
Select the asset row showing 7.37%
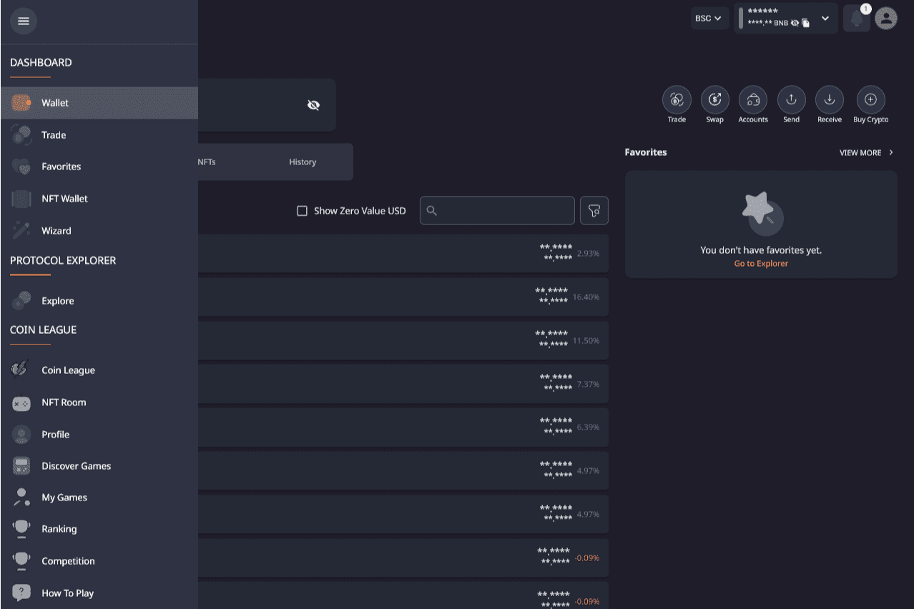(x=403, y=384)
